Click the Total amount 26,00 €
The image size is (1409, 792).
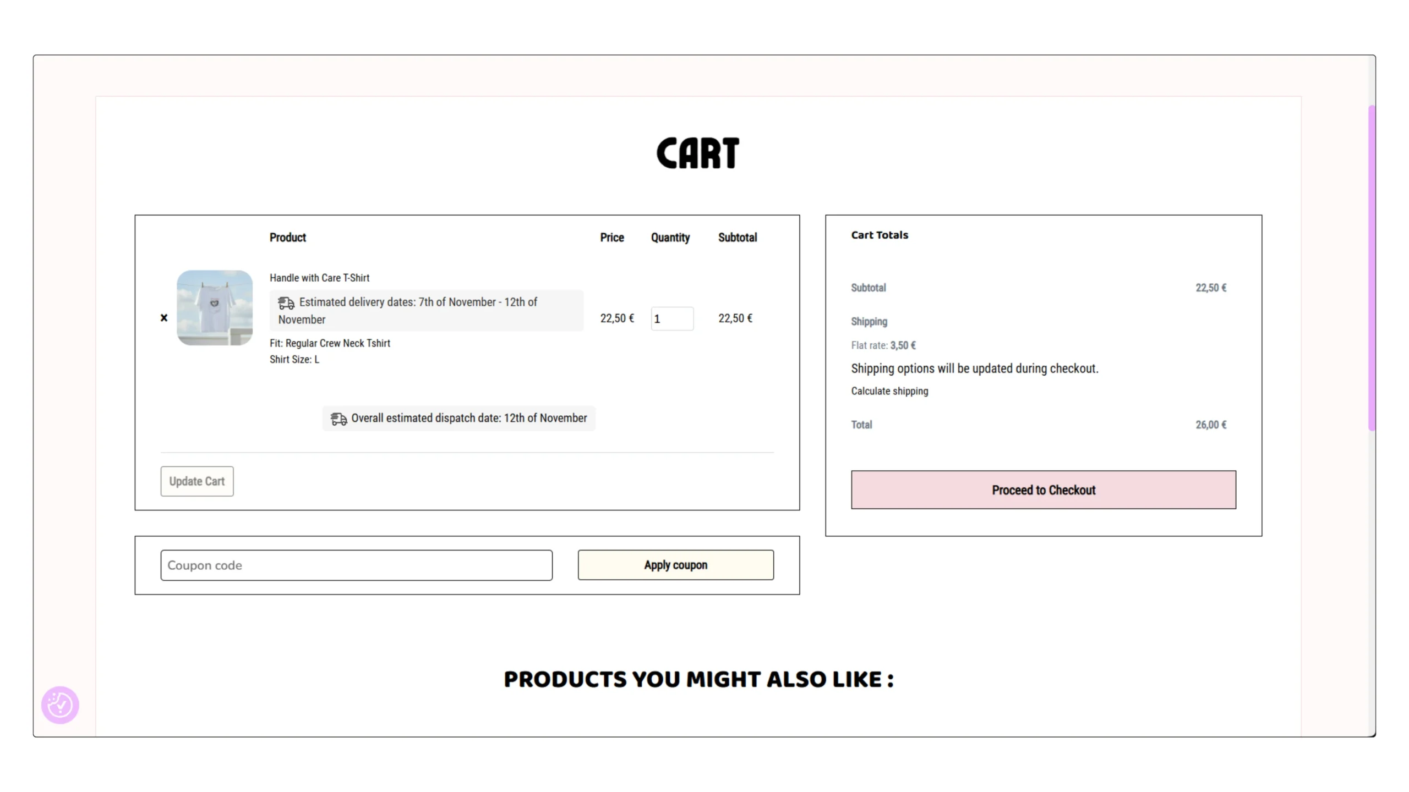tap(1210, 425)
